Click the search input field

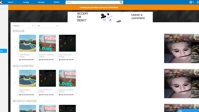tap(93, 2)
